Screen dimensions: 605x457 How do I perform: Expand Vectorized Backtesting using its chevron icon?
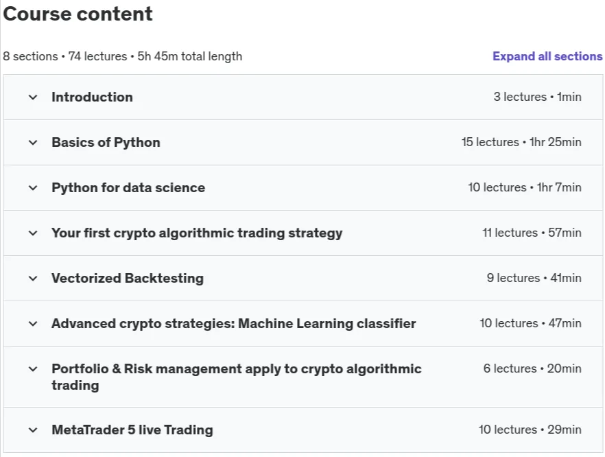tap(33, 279)
